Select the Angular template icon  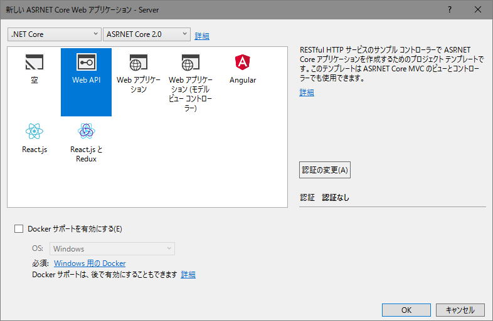point(242,62)
